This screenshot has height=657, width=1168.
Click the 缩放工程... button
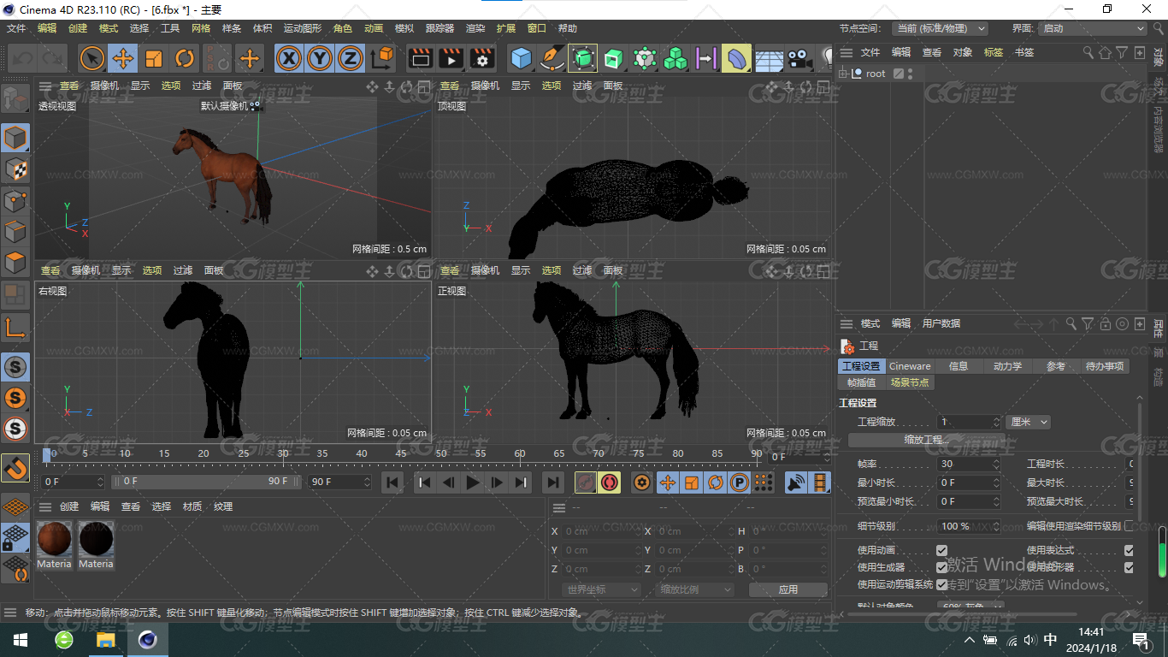(927, 440)
